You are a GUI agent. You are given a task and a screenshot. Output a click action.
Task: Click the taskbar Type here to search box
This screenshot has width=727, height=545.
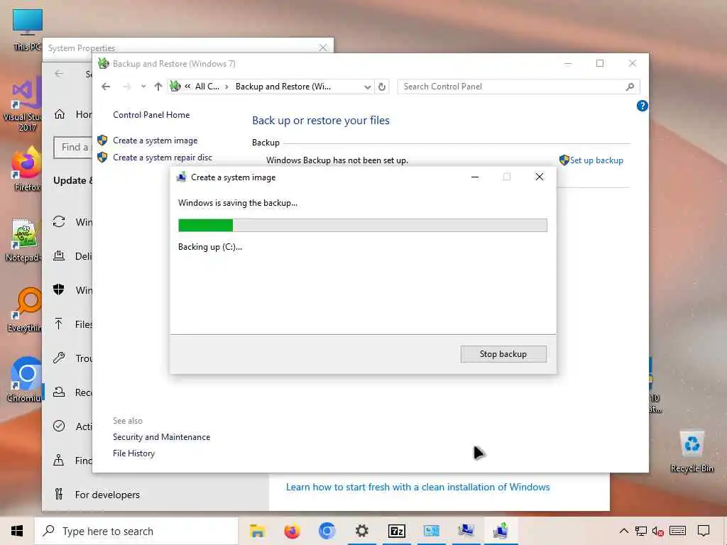(136, 531)
